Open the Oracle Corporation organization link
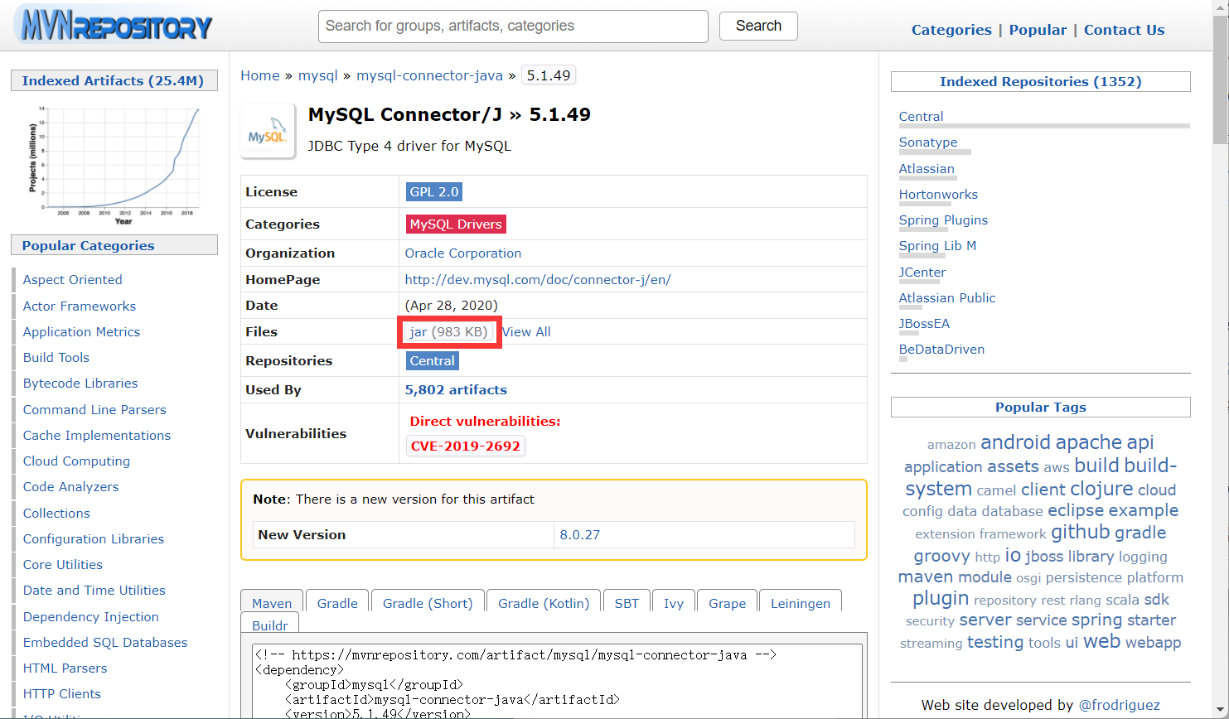This screenshot has width=1229, height=719. [463, 253]
